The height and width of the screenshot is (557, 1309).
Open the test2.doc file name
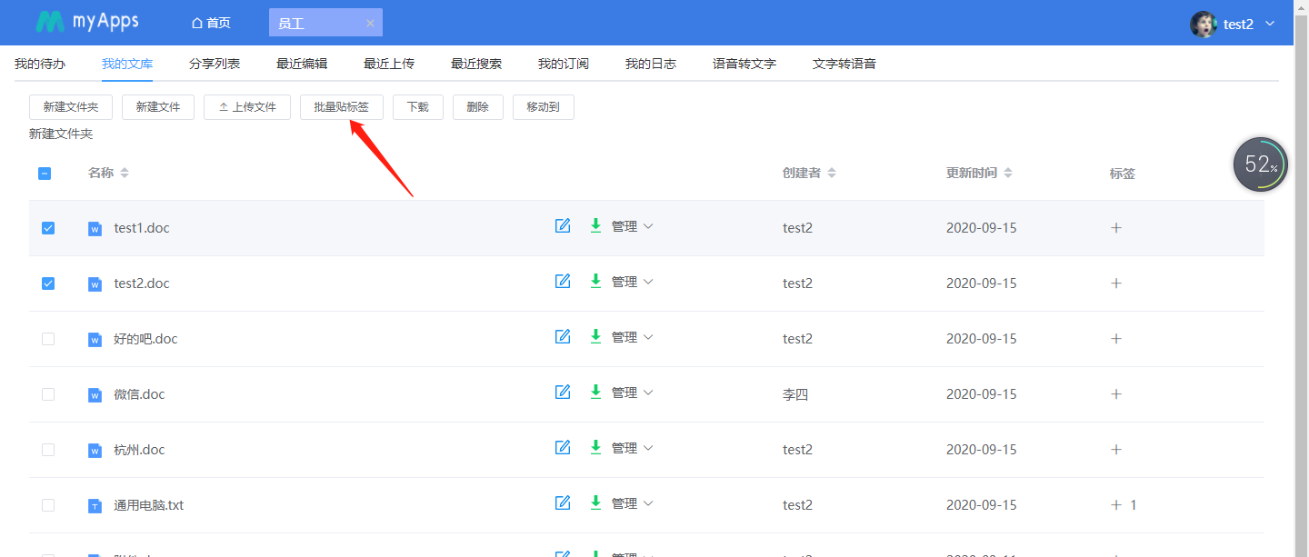pos(142,283)
